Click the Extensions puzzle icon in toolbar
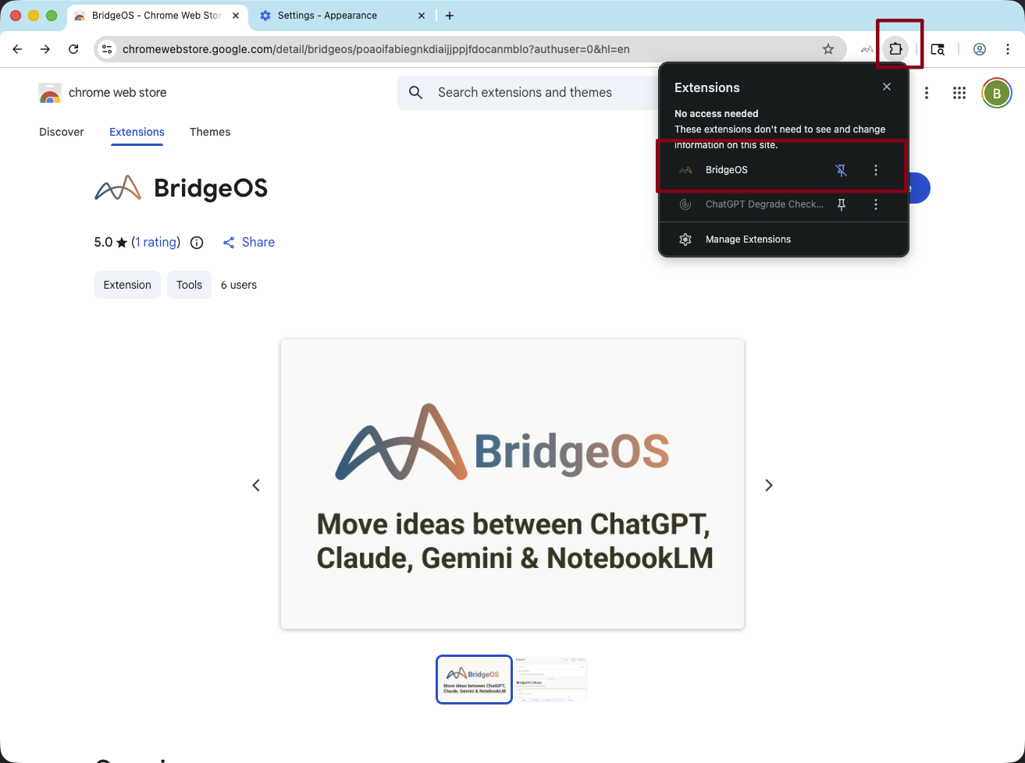 [x=895, y=48]
